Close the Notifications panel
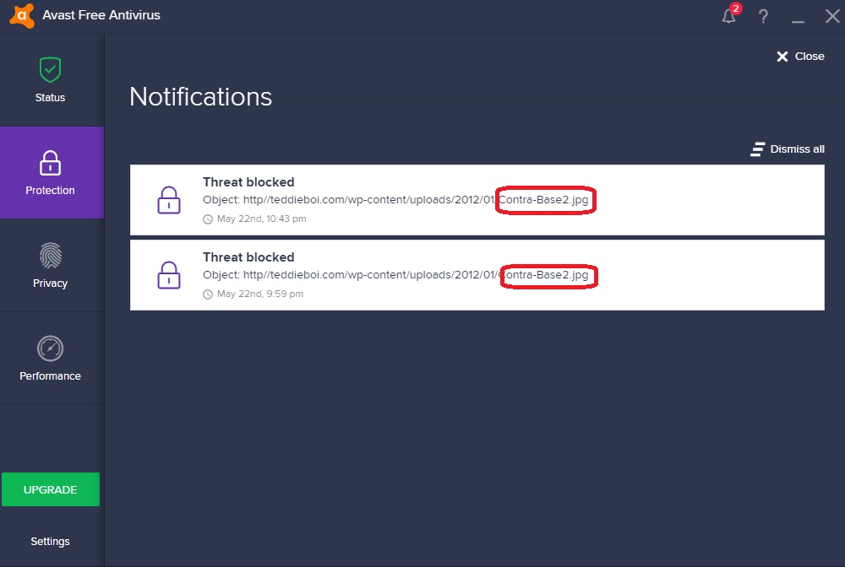The height and width of the screenshot is (567, 845). pyautogui.click(x=800, y=57)
